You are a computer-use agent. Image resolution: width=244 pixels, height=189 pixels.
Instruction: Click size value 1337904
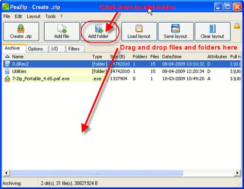pyautogui.click(x=118, y=79)
